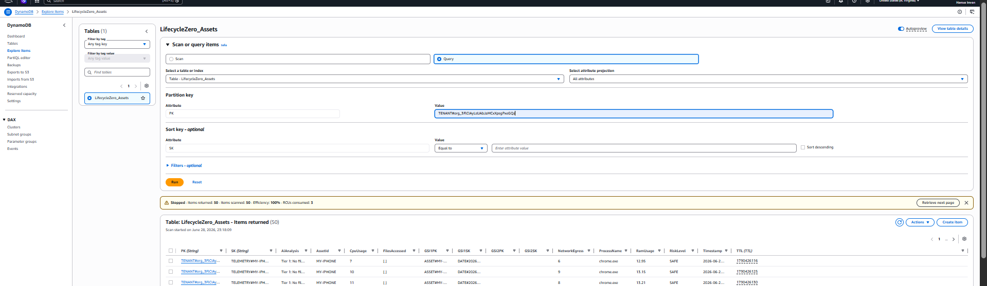Star the LifecycleZero_Assets table as favorite
Viewport: 987px width, 286px height.
pyautogui.click(x=143, y=98)
